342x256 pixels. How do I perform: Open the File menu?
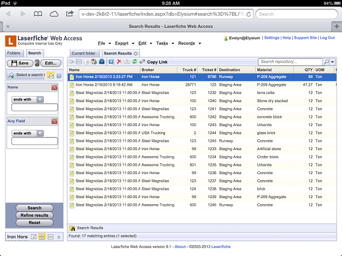click(x=104, y=43)
